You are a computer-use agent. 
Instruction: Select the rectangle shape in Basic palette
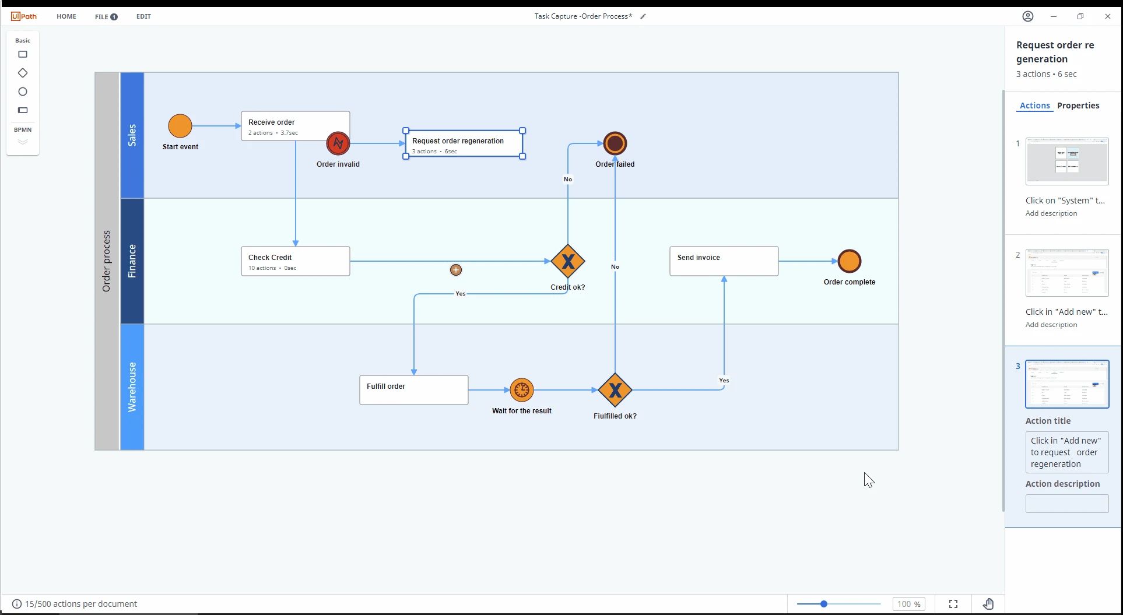click(23, 54)
